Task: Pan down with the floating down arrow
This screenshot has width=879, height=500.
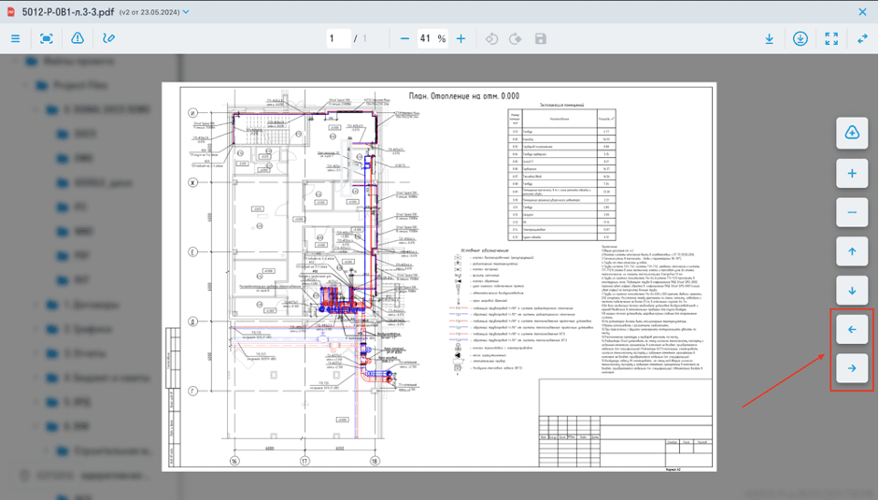Action: [851, 291]
